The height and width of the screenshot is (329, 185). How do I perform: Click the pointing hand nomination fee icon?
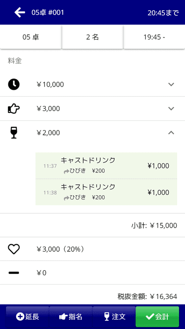coord(13,109)
